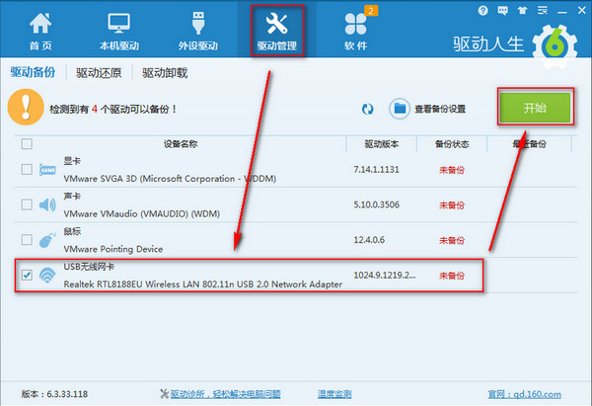Click 未备份 status in 鼠标 row
592x406 pixels.
point(452,240)
